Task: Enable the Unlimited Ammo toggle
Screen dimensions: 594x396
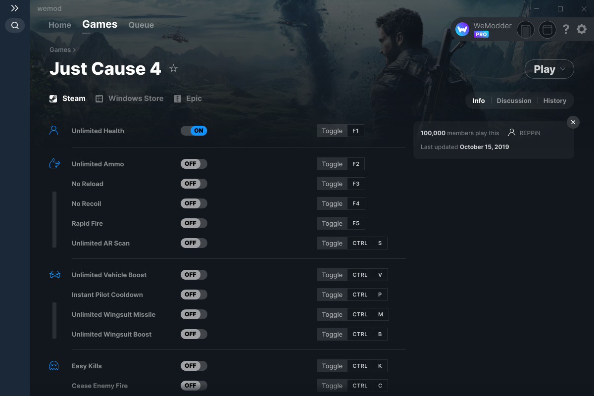Action: (x=194, y=164)
